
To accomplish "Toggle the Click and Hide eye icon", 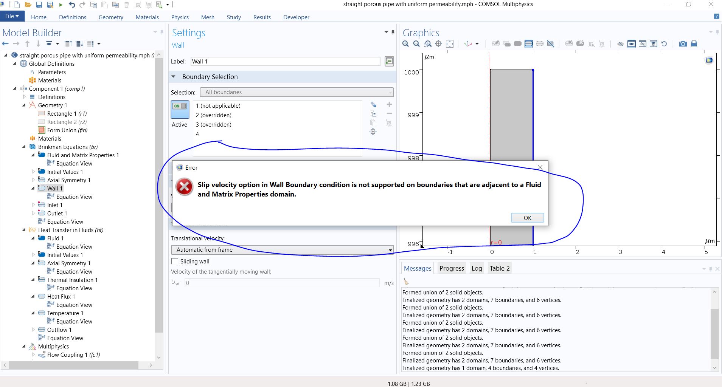I will 620,44.
